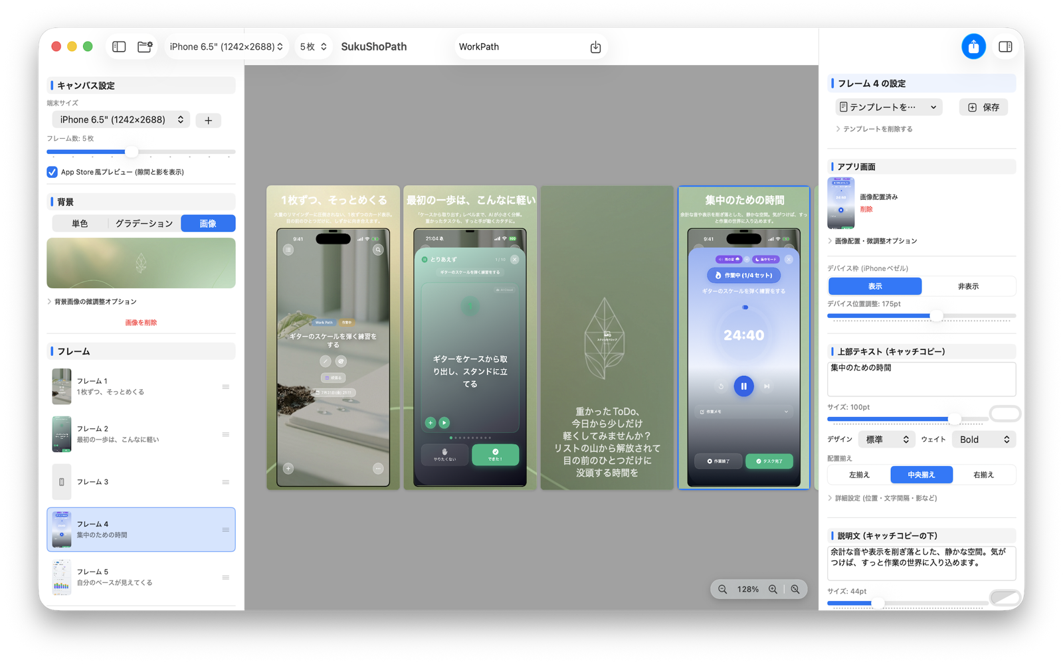The width and height of the screenshot is (1063, 664).
Task: Click the 保存 template save button
Action: pos(983,107)
